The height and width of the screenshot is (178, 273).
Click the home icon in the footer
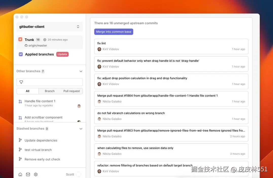click(20, 174)
